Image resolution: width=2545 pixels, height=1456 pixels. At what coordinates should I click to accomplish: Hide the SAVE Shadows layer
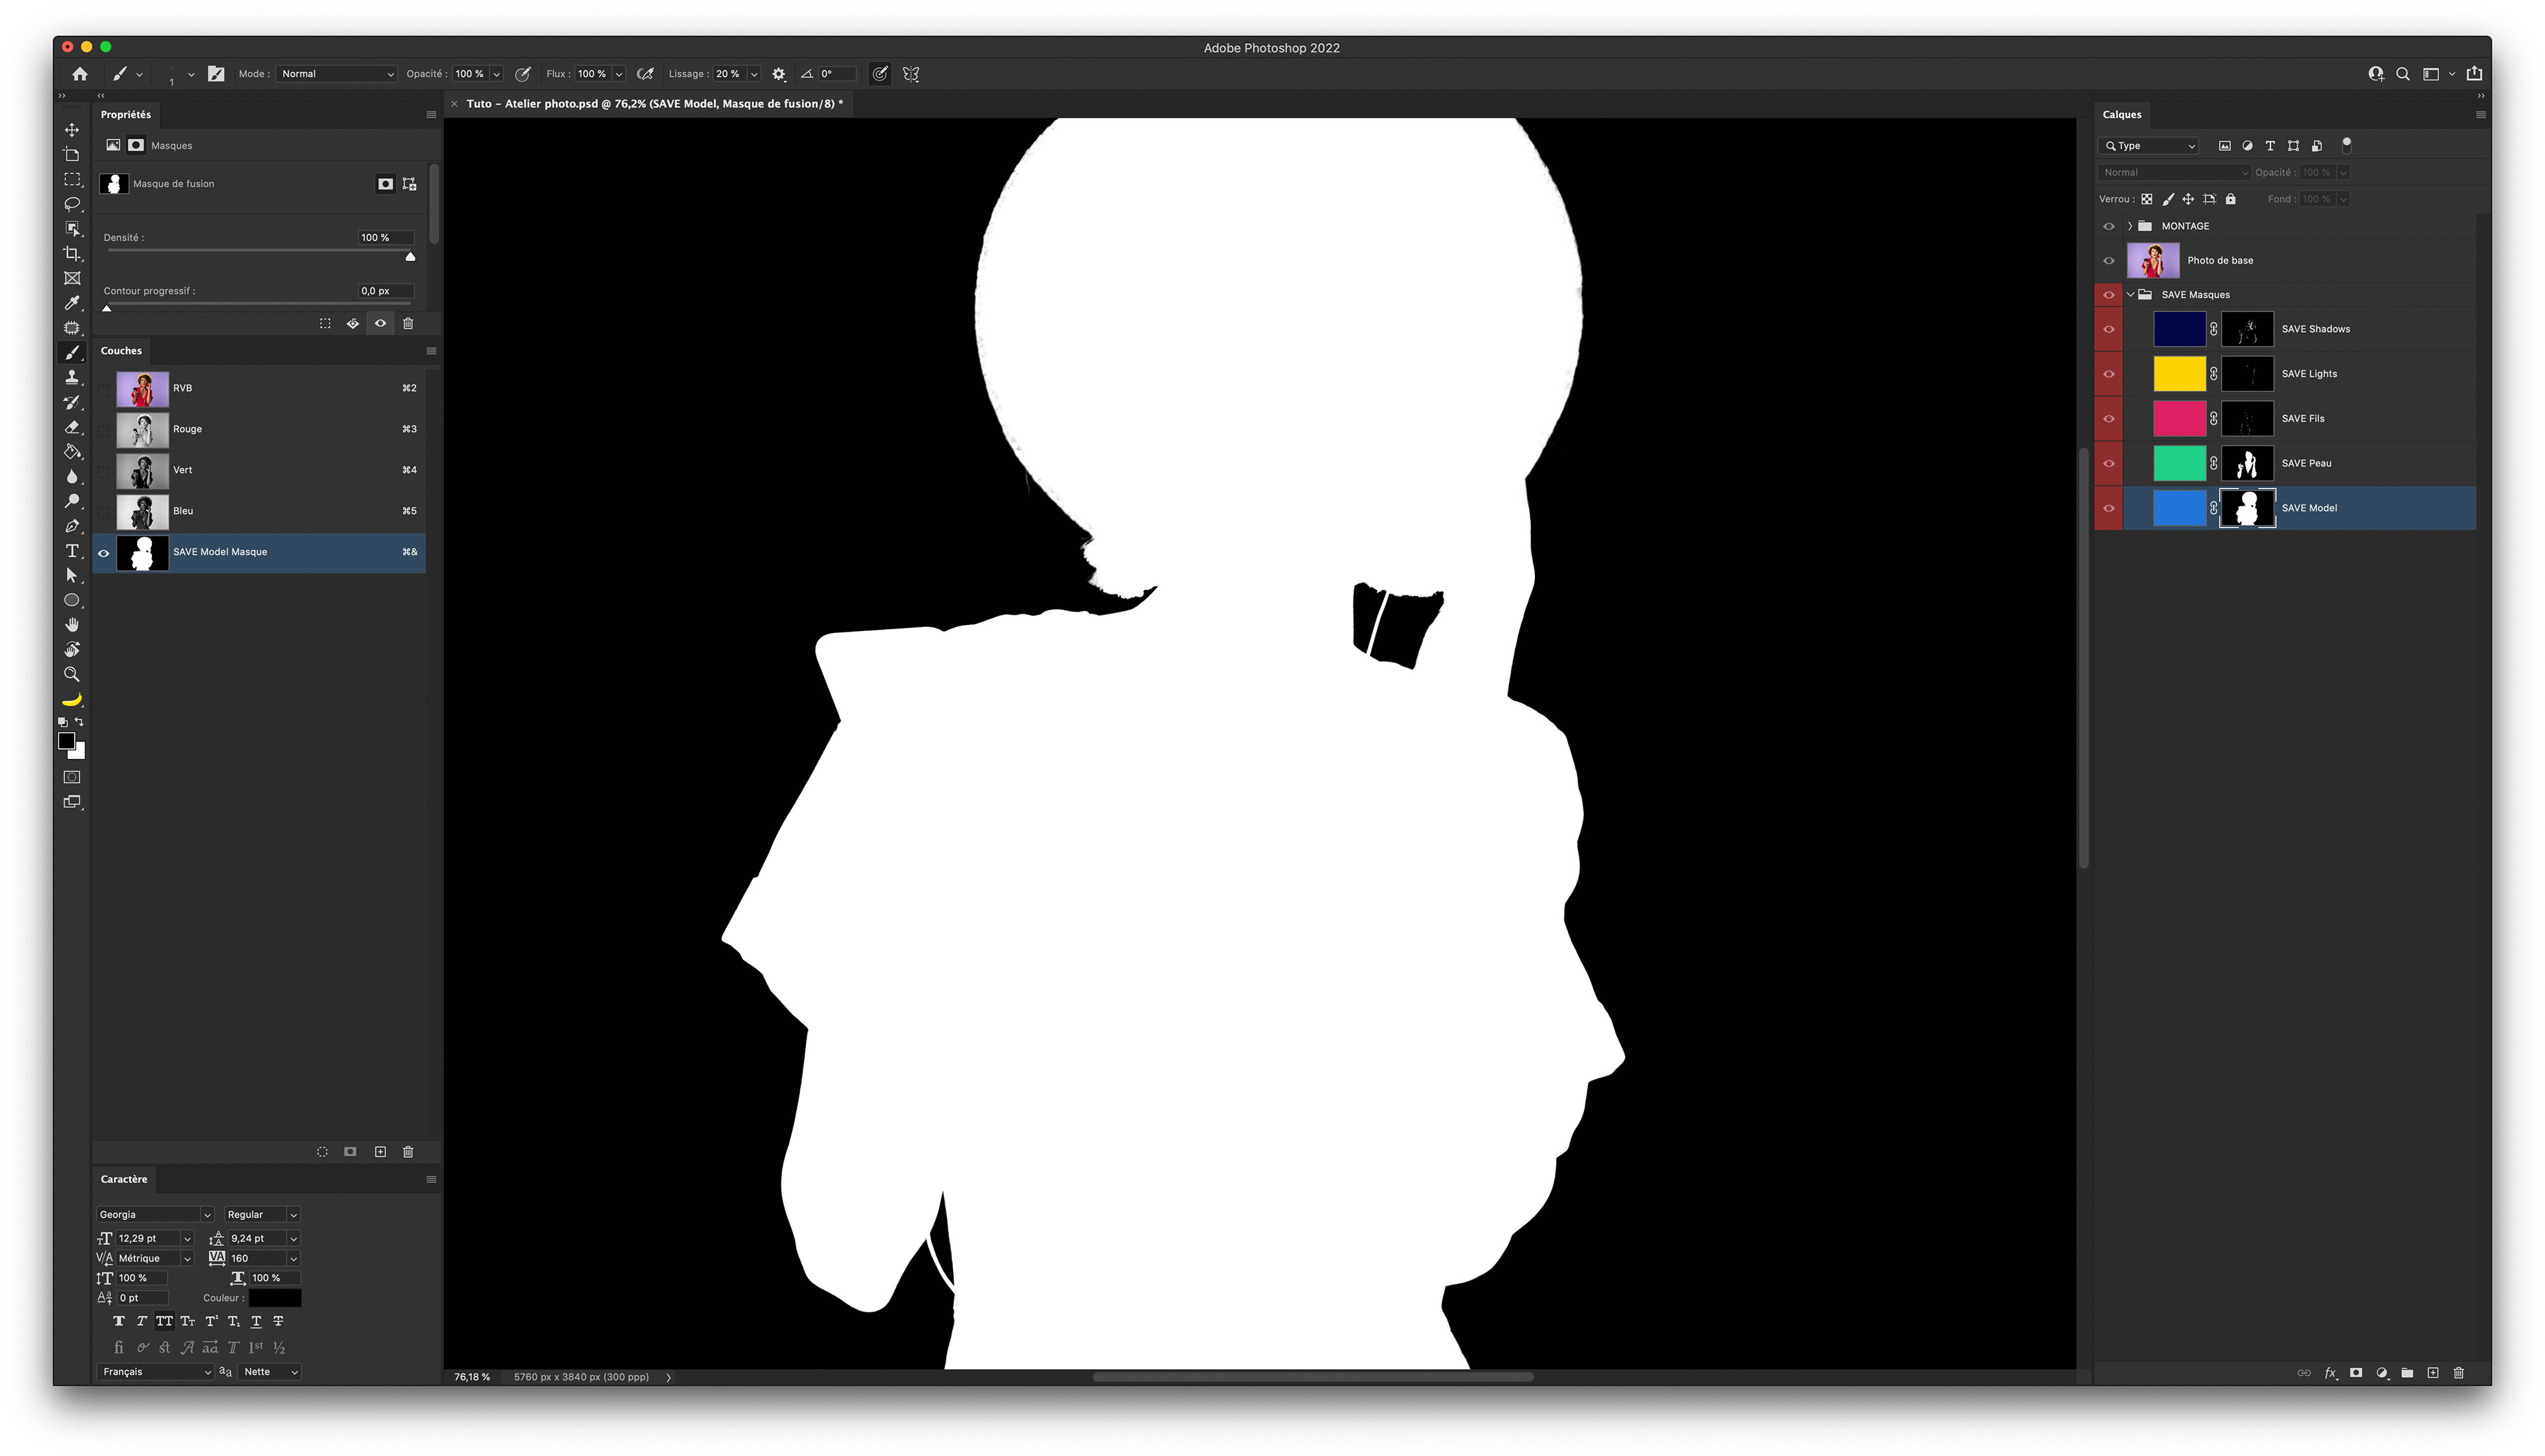coord(2109,329)
